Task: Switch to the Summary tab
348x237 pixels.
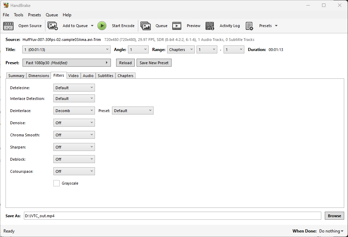Action: 16,76
